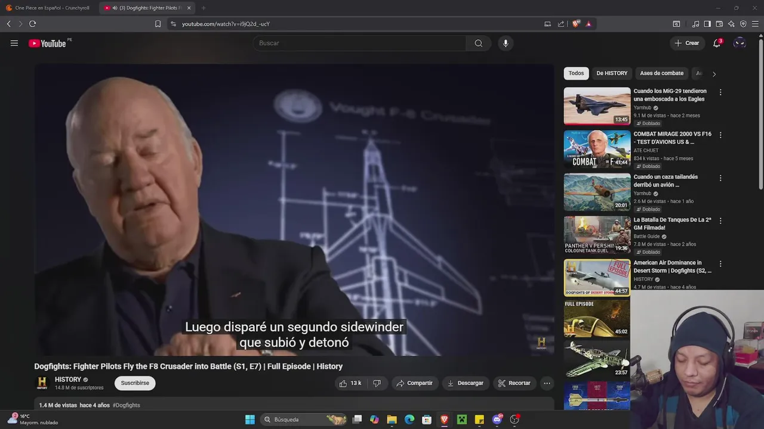Open Dogfights of Desert Storm thumbnail

pyautogui.click(x=597, y=278)
